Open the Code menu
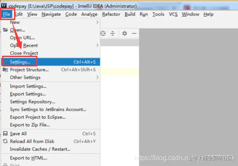The image size is (238, 166). click(x=71, y=14)
